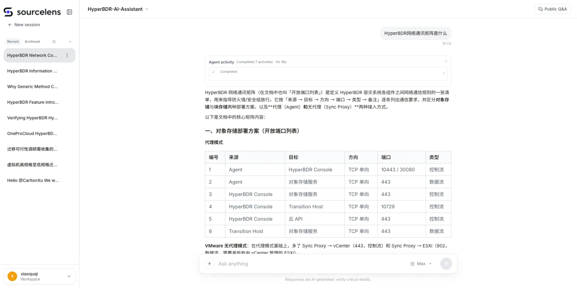577x288 pixels.
Task: Open options menu for HyperBDR Network session
Action: [x=67, y=55]
